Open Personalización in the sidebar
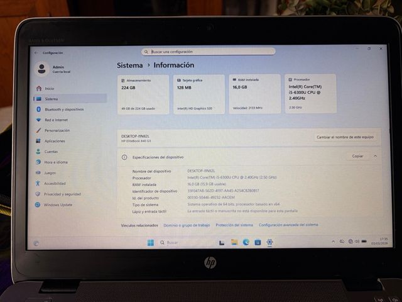 click(x=57, y=130)
